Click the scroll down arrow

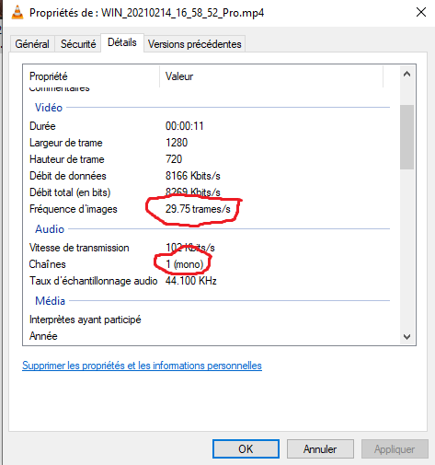click(406, 337)
